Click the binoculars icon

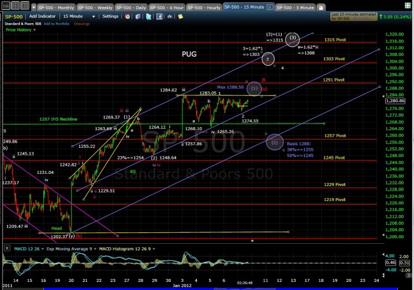(x=170, y=17)
